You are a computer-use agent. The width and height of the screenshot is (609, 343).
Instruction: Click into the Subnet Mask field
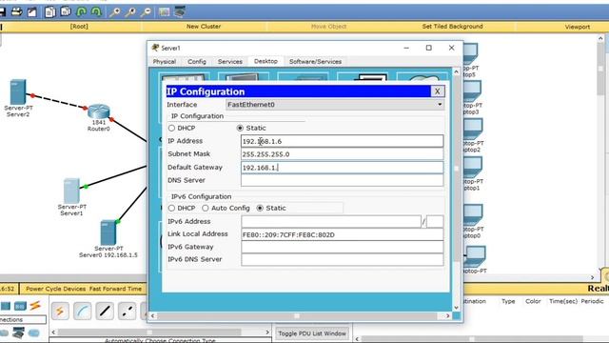click(343, 154)
